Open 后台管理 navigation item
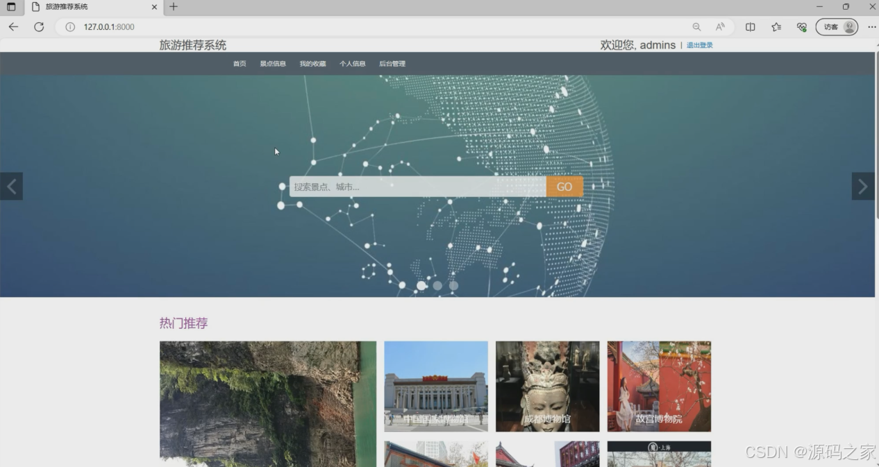 392,64
